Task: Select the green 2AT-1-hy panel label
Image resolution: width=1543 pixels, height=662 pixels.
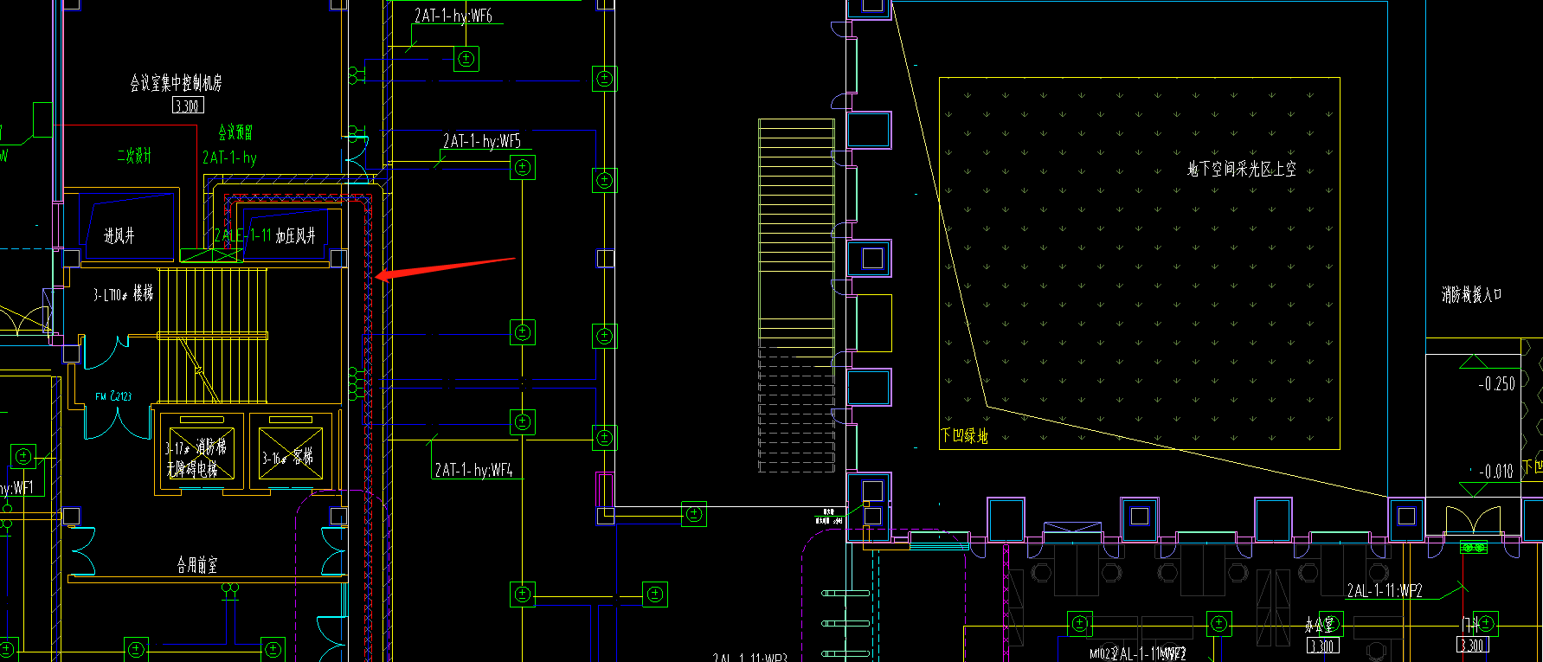Action: click(229, 157)
